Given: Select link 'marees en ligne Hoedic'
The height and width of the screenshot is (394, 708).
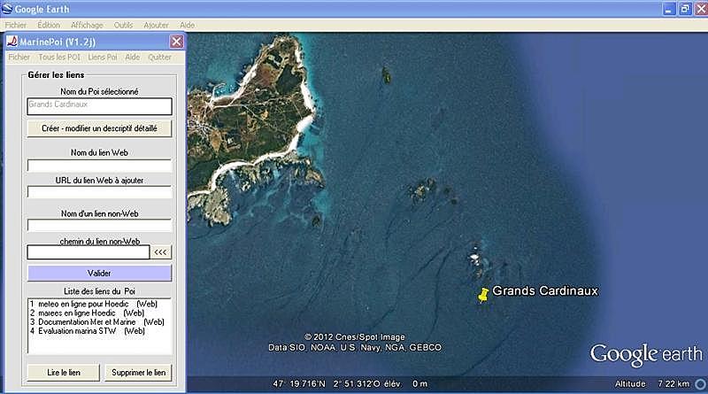Looking at the screenshot, I should pyautogui.click(x=87, y=313).
